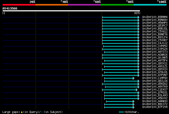Click the Large gaps legend text
Image resolution: width=169 pixels, height=114 pixels.
point(11,112)
